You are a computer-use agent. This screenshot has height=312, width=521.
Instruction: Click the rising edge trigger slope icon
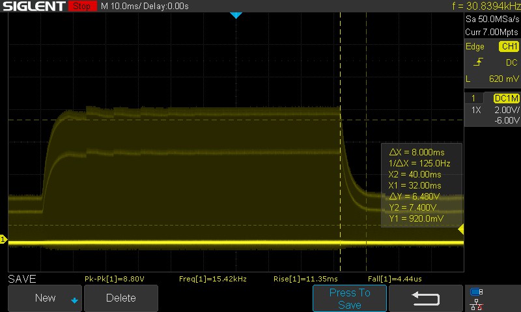pyautogui.click(x=478, y=63)
